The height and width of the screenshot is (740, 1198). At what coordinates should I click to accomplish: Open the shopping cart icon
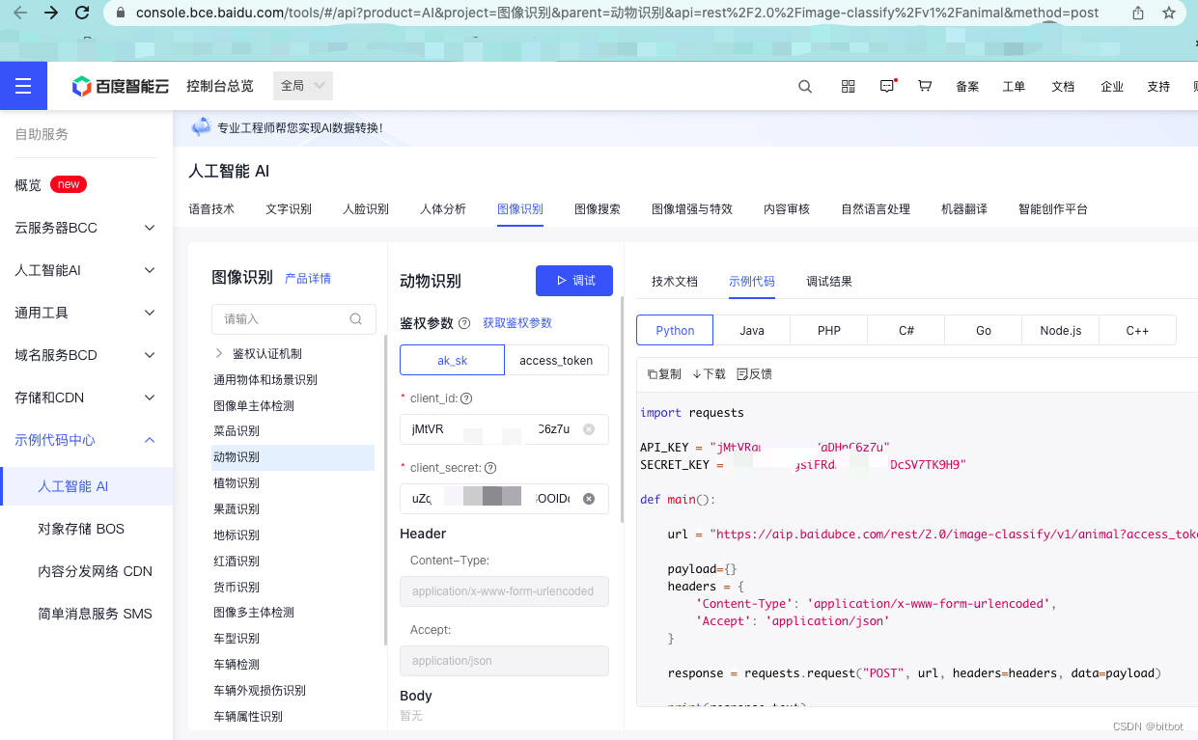click(925, 86)
